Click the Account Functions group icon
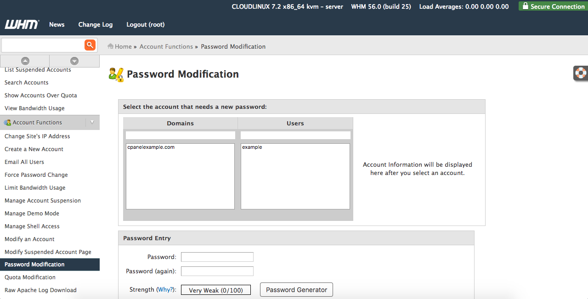 (7, 123)
